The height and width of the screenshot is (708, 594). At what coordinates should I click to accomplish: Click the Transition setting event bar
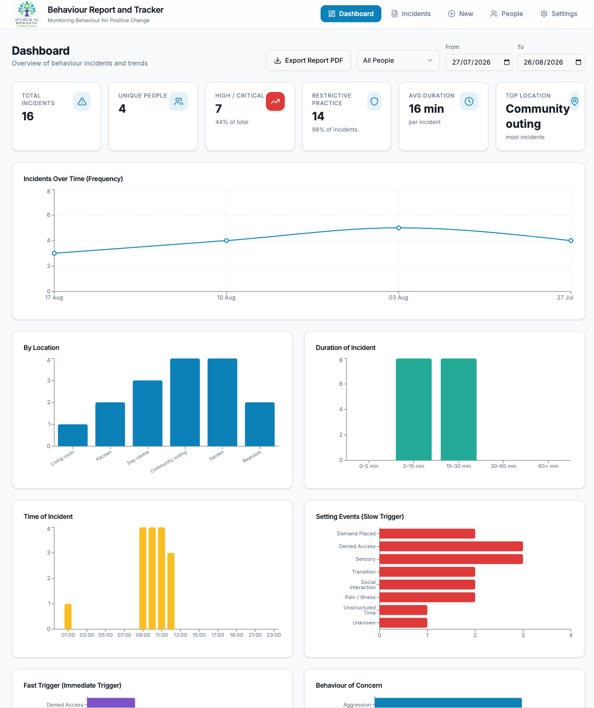(x=427, y=572)
